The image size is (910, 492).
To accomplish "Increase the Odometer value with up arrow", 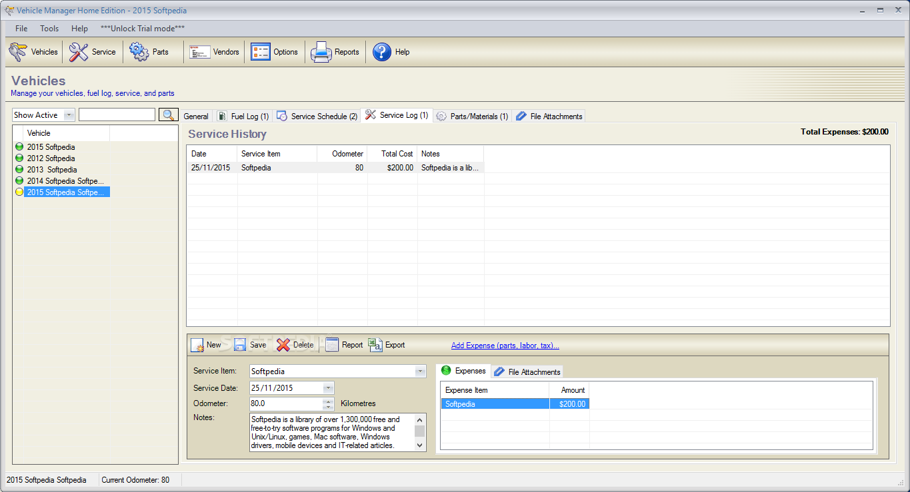I will pyautogui.click(x=328, y=401).
